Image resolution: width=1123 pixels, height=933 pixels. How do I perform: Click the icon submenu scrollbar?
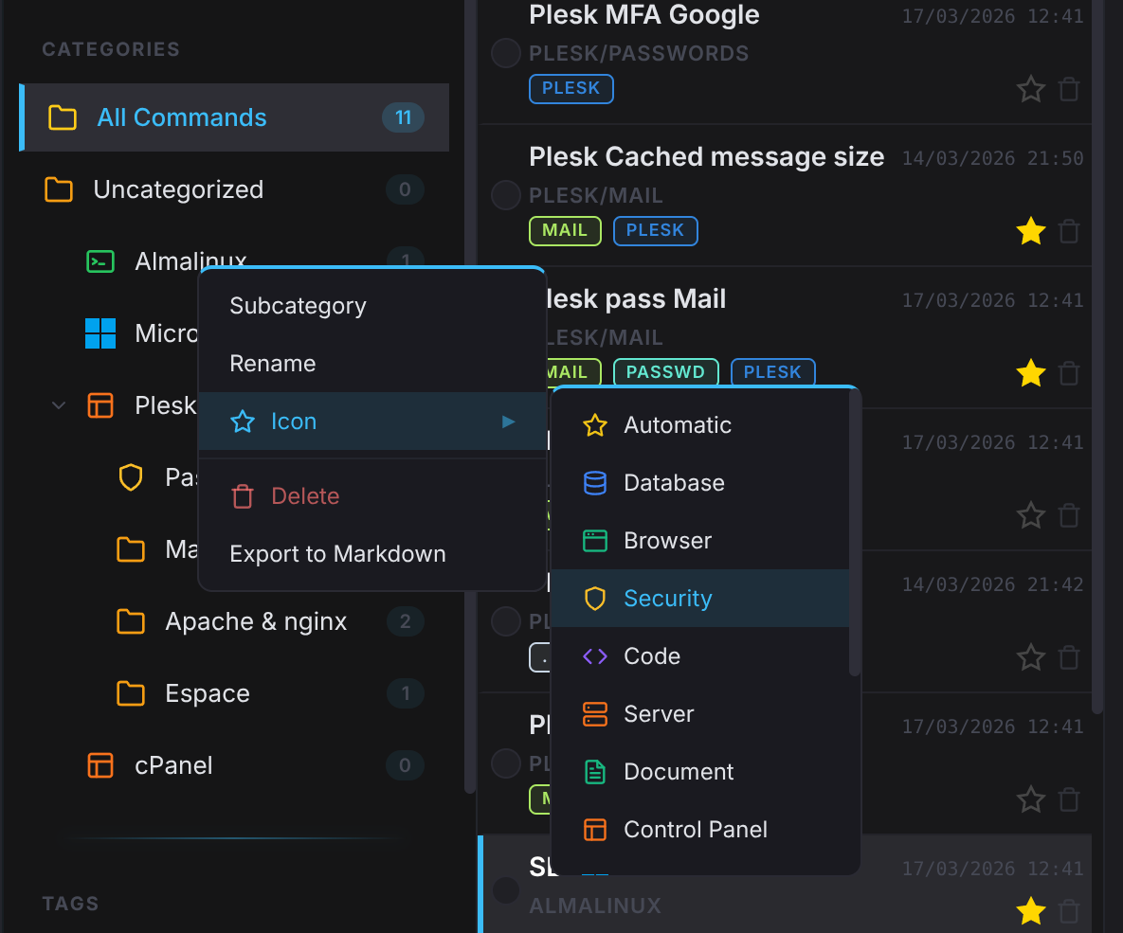point(854,533)
